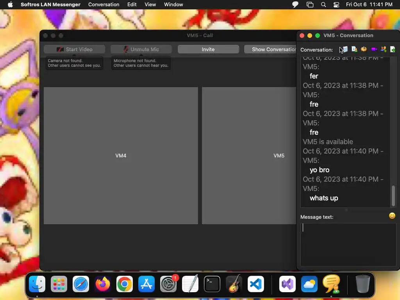
Task: Launch GarageBand from the Dock
Action: click(234, 284)
